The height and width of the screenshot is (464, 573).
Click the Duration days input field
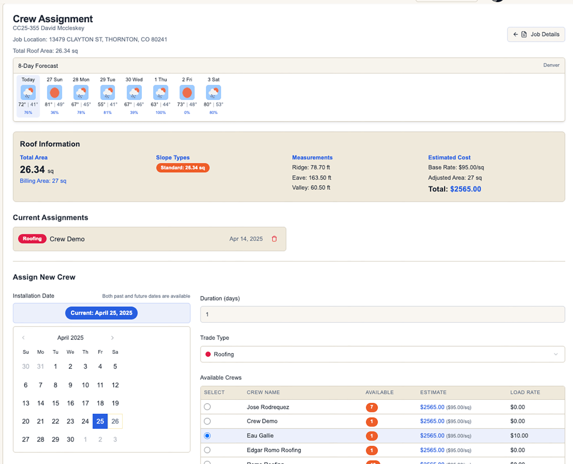tap(382, 314)
